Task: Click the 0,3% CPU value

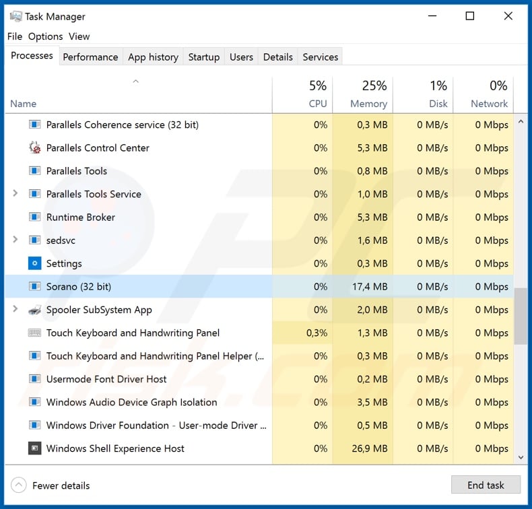Action: click(317, 333)
